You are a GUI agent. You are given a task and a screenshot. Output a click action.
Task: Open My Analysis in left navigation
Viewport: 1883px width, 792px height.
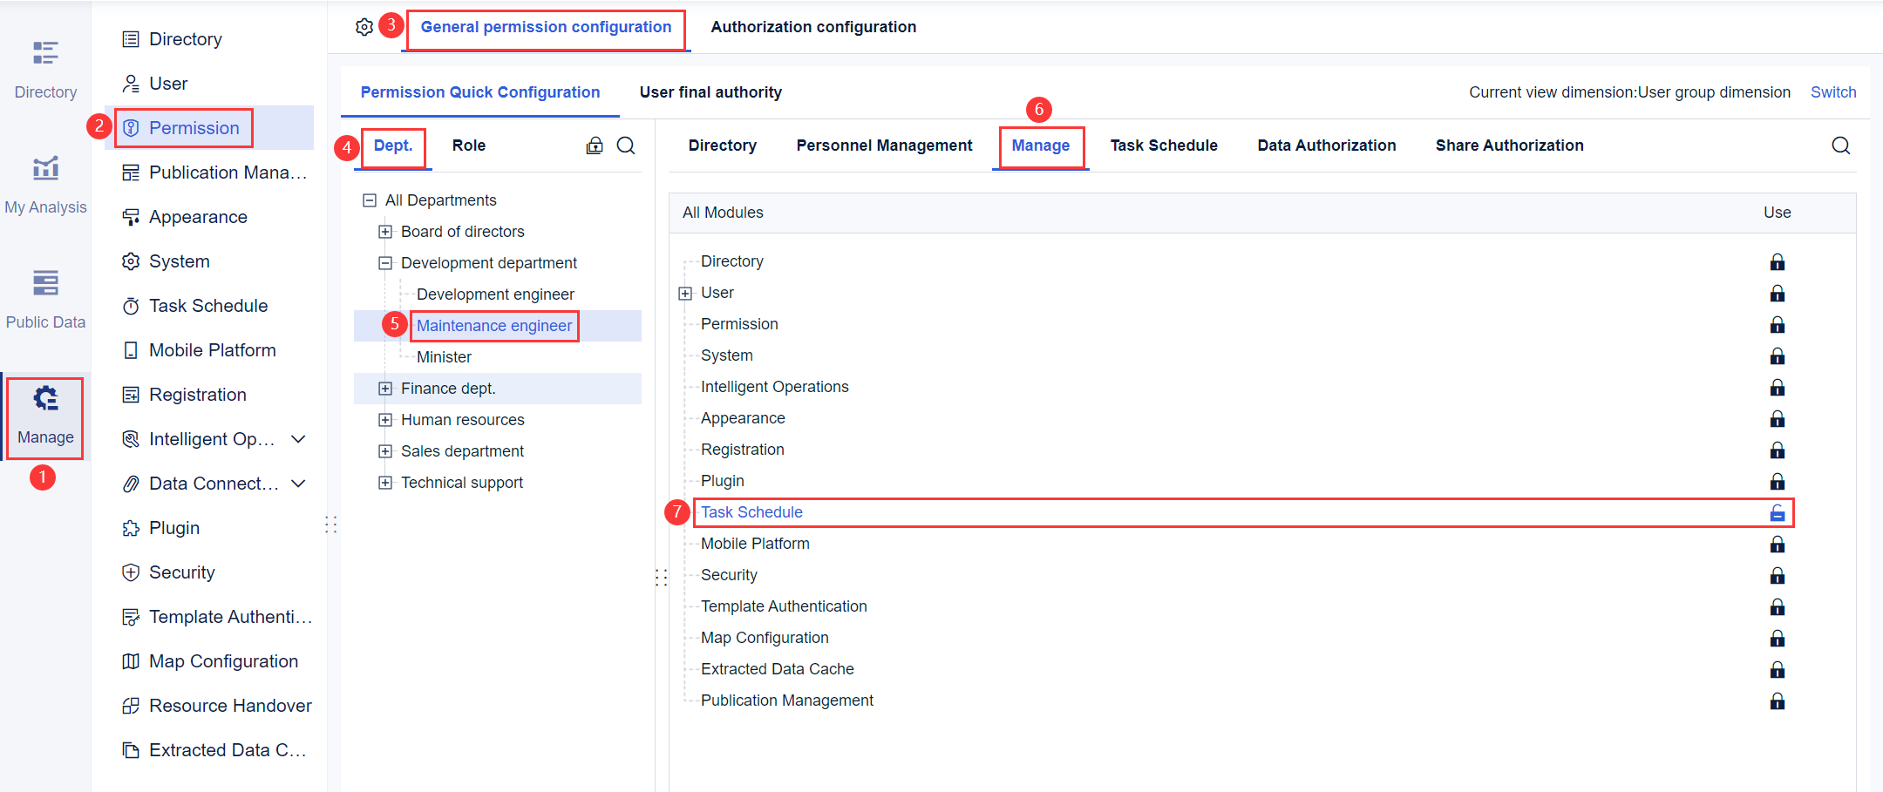(45, 183)
